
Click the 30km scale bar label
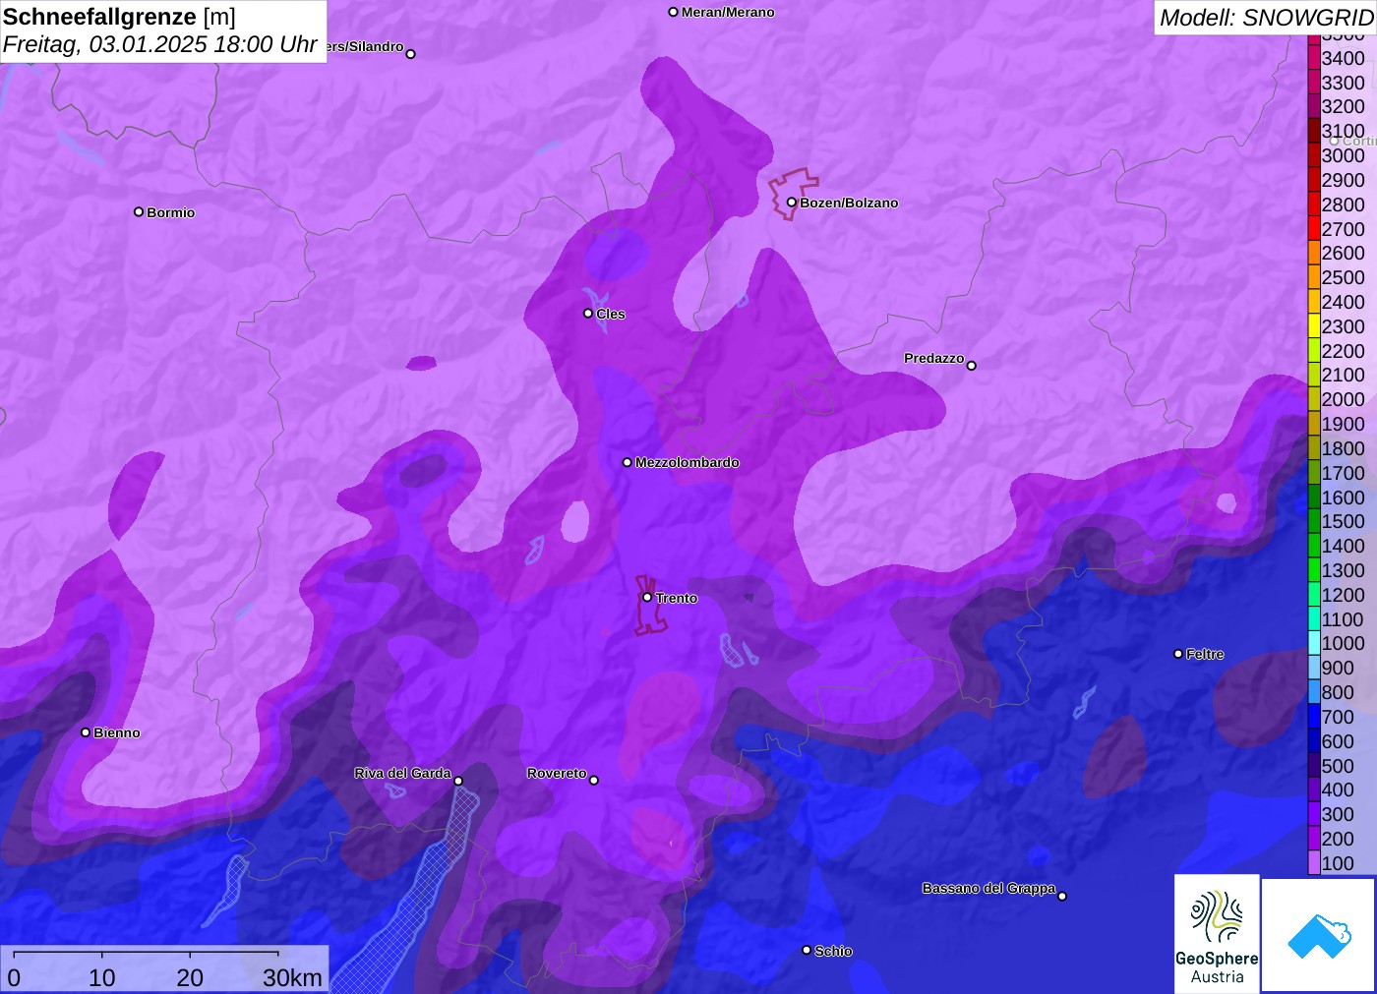click(292, 977)
